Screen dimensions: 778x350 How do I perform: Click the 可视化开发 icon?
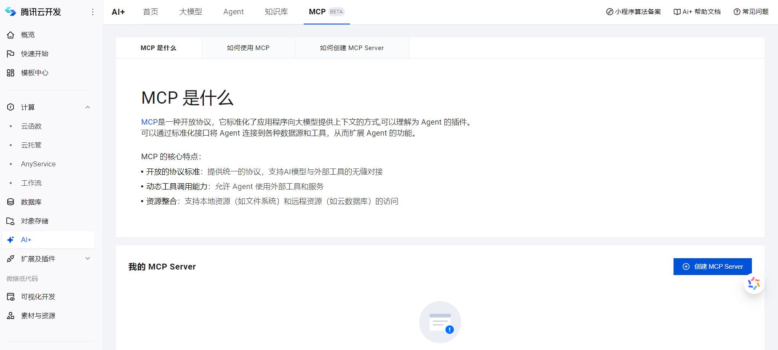coord(11,297)
